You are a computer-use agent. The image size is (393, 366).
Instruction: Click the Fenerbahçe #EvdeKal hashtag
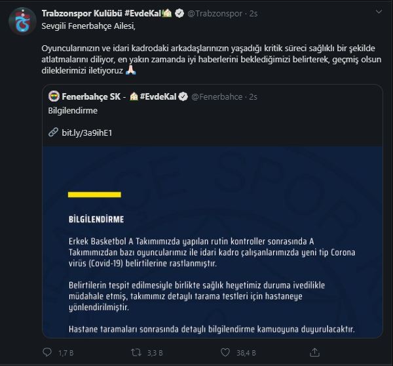pyautogui.click(x=158, y=96)
